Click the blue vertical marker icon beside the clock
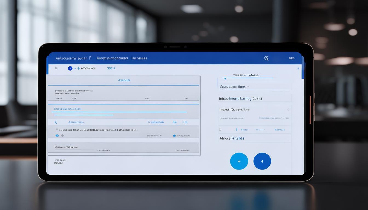 pos(237,130)
